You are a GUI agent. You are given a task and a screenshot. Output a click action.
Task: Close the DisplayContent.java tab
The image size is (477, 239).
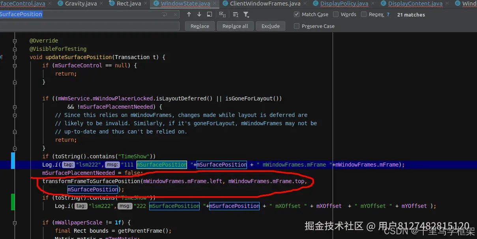(447, 4)
